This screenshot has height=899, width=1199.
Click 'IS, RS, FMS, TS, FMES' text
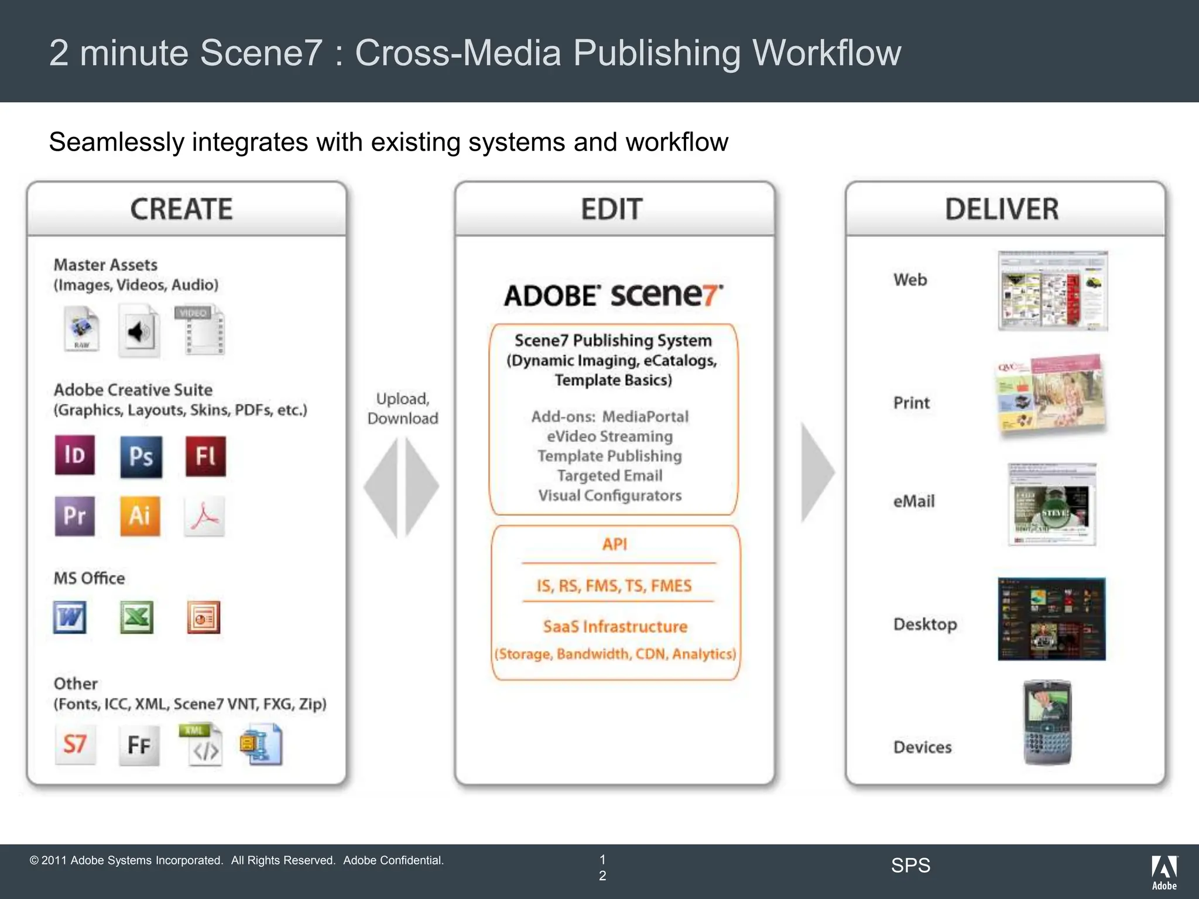(x=614, y=586)
